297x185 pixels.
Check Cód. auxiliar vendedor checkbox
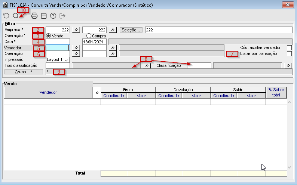pos(289,48)
